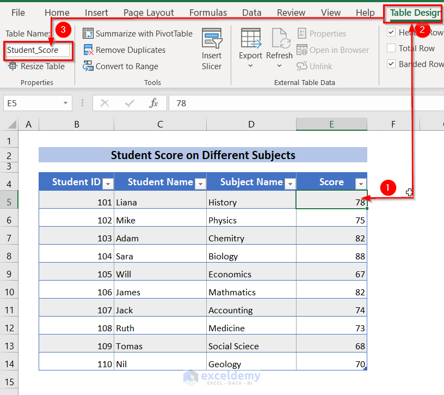
Task: Click the Table Name input field
Action: pos(38,50)
